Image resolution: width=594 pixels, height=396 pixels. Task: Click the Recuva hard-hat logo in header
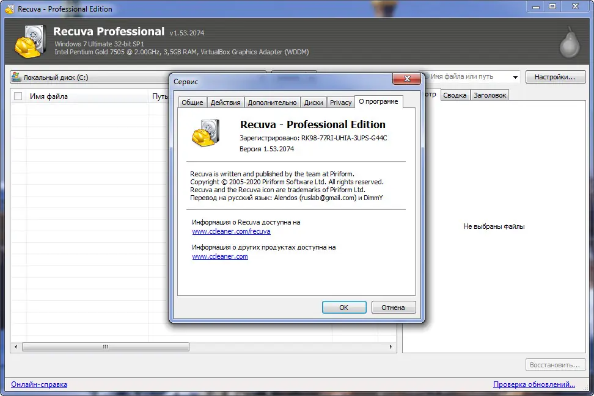tap(31, 41)
